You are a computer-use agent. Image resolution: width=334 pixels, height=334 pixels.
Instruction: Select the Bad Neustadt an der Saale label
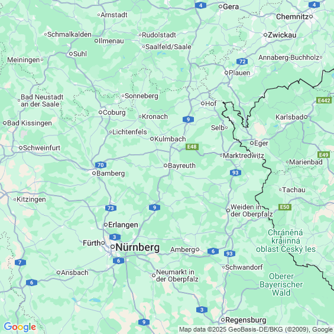tap(42, 100)
